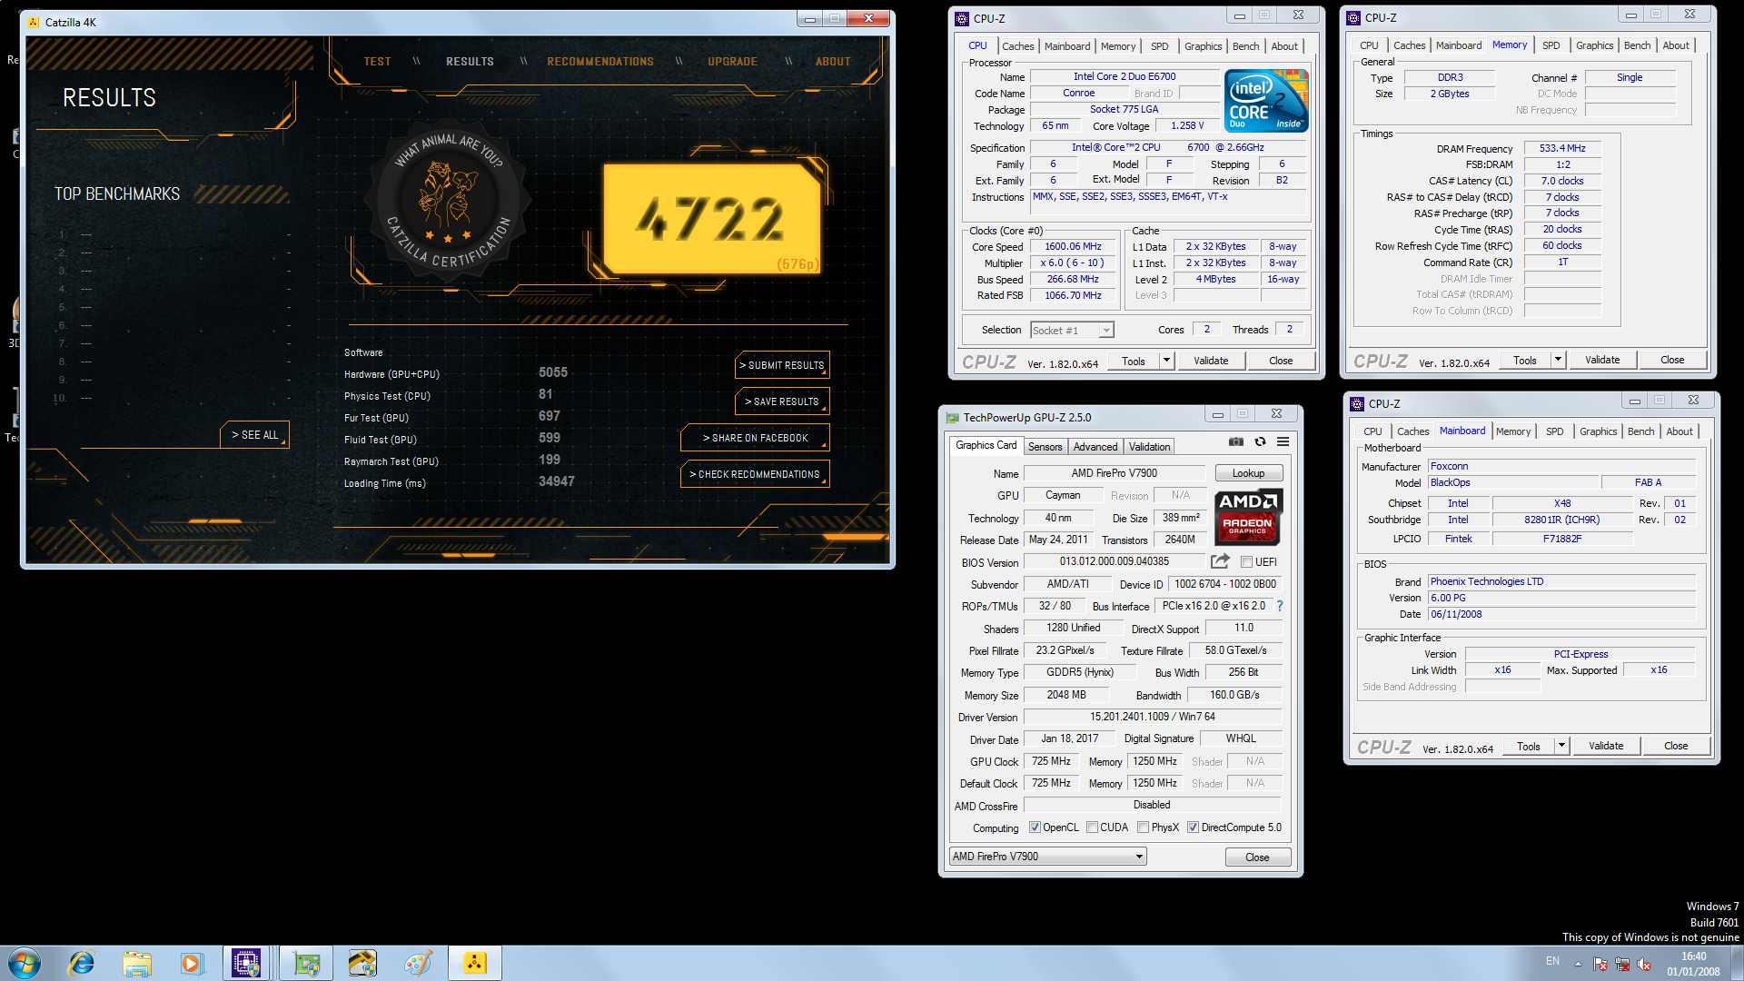The height and width of the screenshot is (981, 1744).
Task: Open the Socket #1 selection dropdown
Action: point(1073,331)
